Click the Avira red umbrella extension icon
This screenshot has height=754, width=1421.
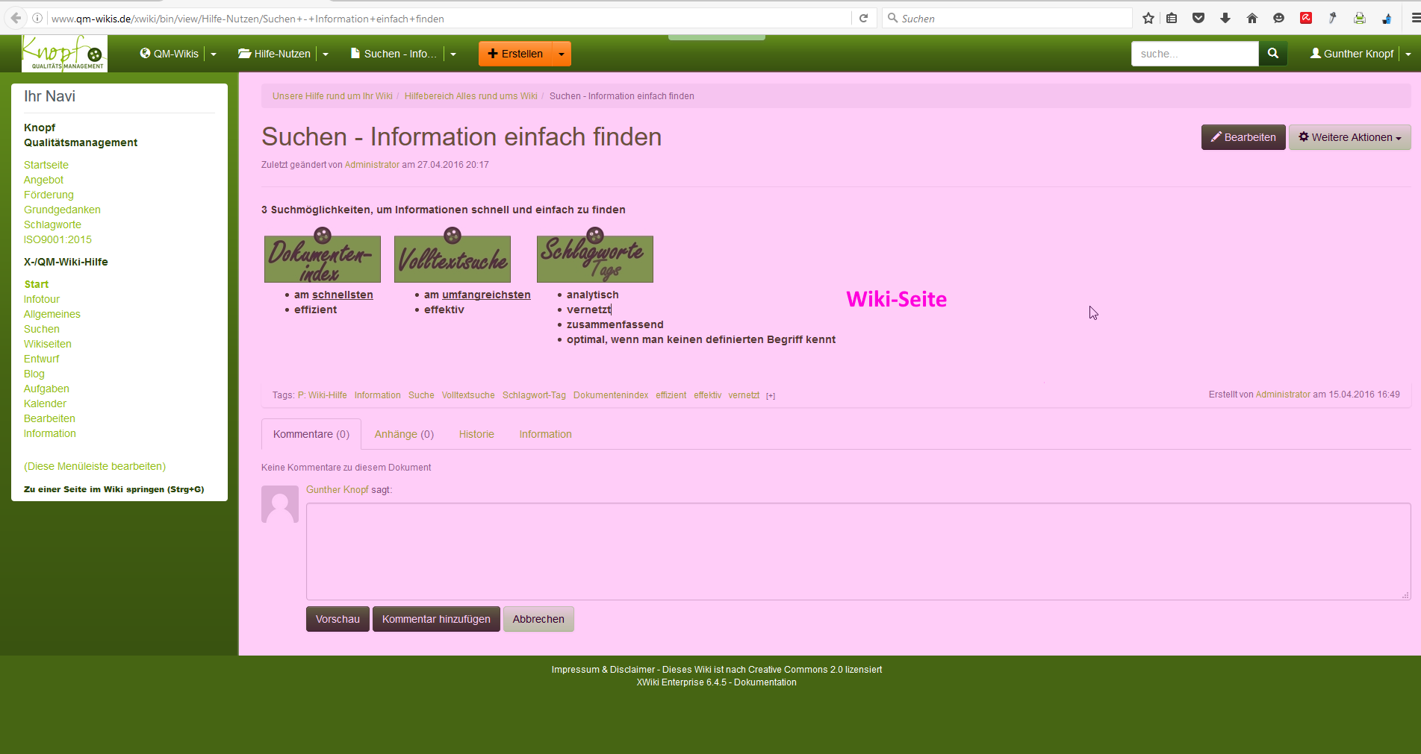coord(1306,19)
